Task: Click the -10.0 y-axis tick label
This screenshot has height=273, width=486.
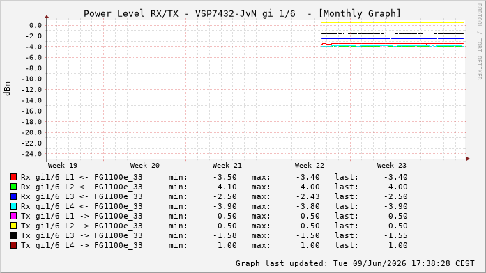Action: tap(31, 79)
